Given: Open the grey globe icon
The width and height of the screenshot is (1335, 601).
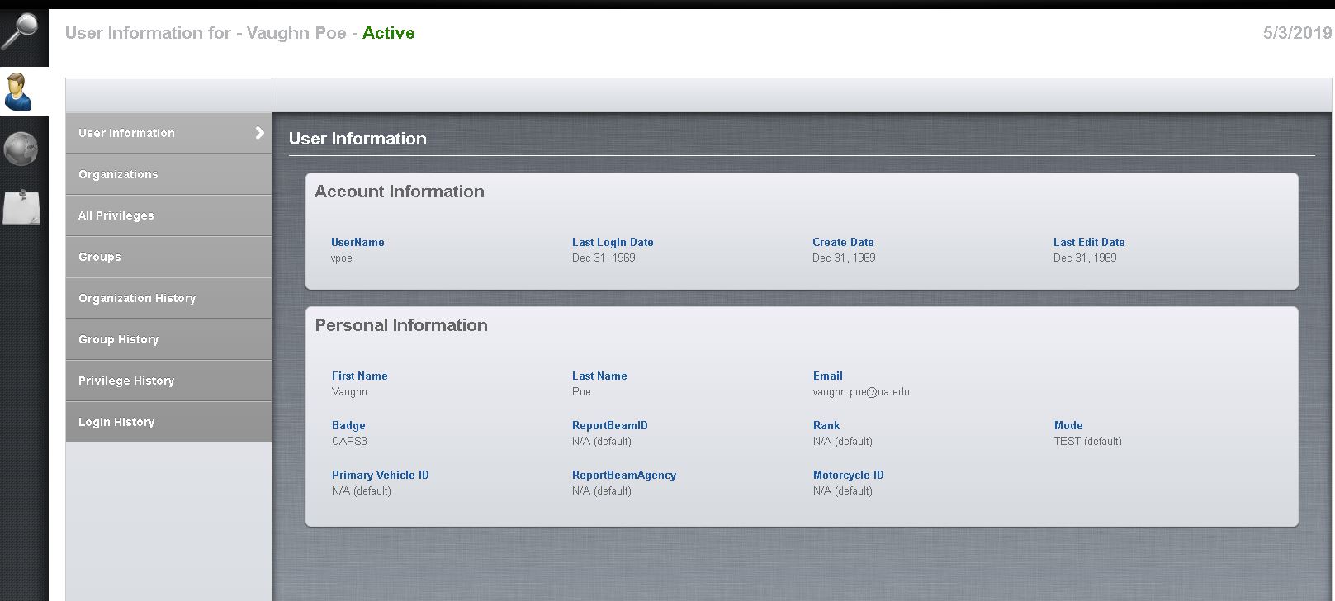Looking at the screenshot, I should point(21,149).
